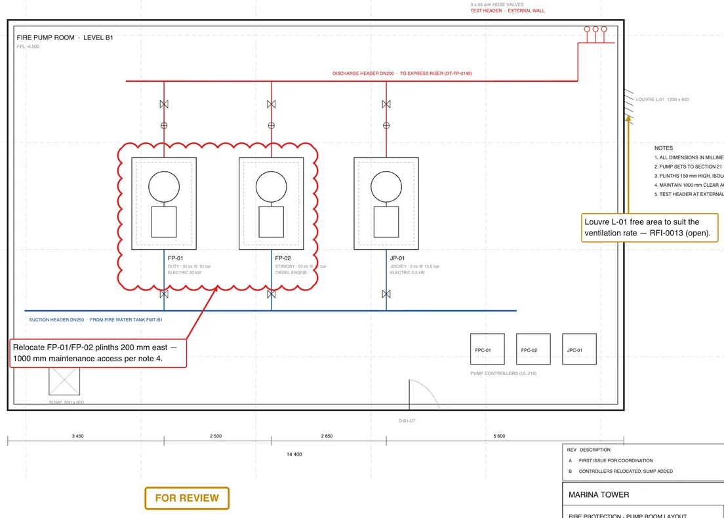Image resolution: width=724 pixels, height=518 pixels.
Task: Click the 3 450 dimension value
Action: [x=77, y=436]
